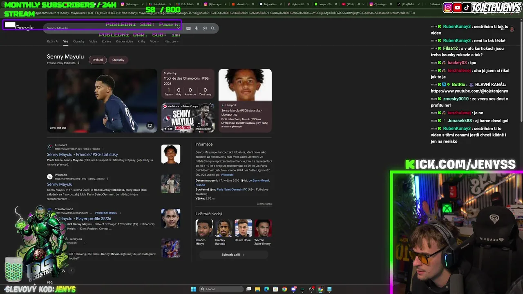
Task: Click Přeložit tuto stránku link
Action: (106, 213)
